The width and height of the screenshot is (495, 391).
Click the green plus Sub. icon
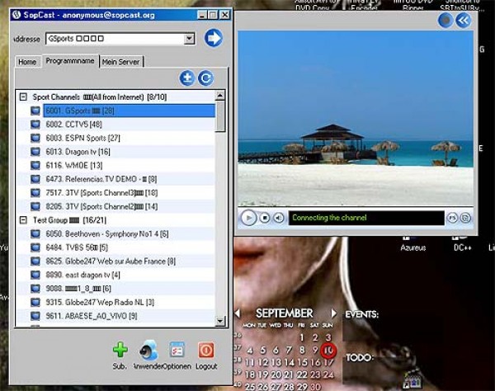(120, 349)
